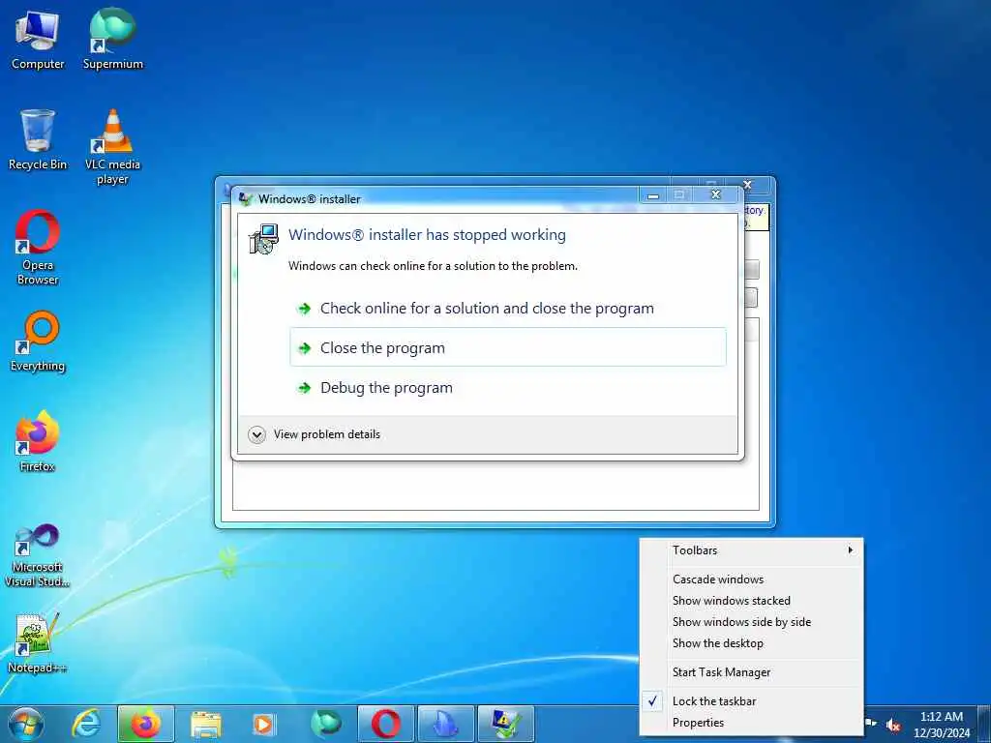Select the Opera Browser desktop shortcut
Image resolution: width=991 pixels, height=743 pixels.
(38, 248)
